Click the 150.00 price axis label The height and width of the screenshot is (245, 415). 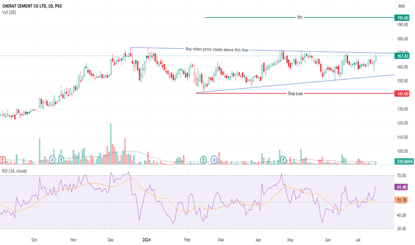coord(403,81)
